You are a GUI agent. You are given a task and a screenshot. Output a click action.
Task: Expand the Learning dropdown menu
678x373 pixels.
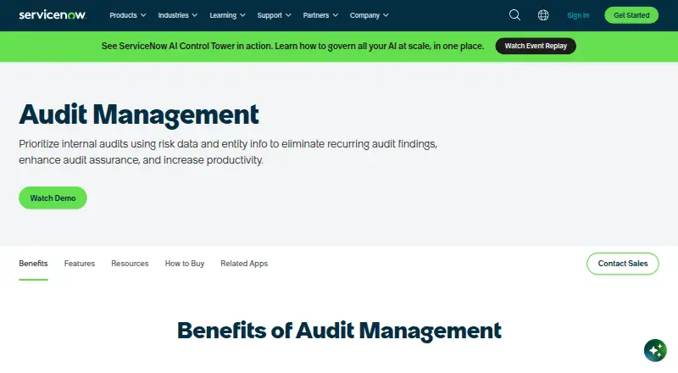[227, 15]
